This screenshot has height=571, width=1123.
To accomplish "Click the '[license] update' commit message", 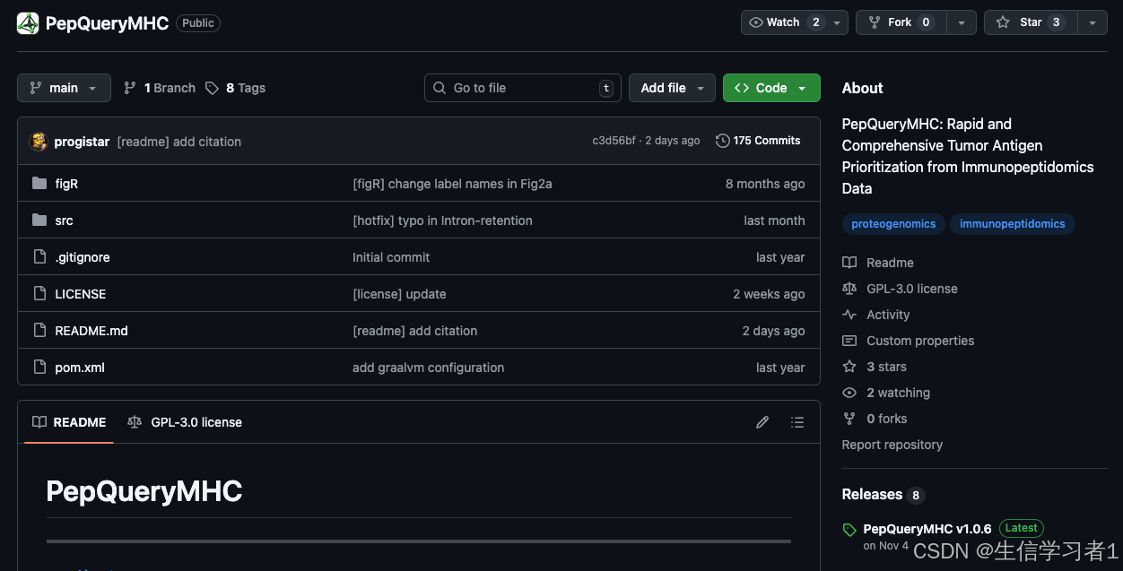I will point(399,294).
